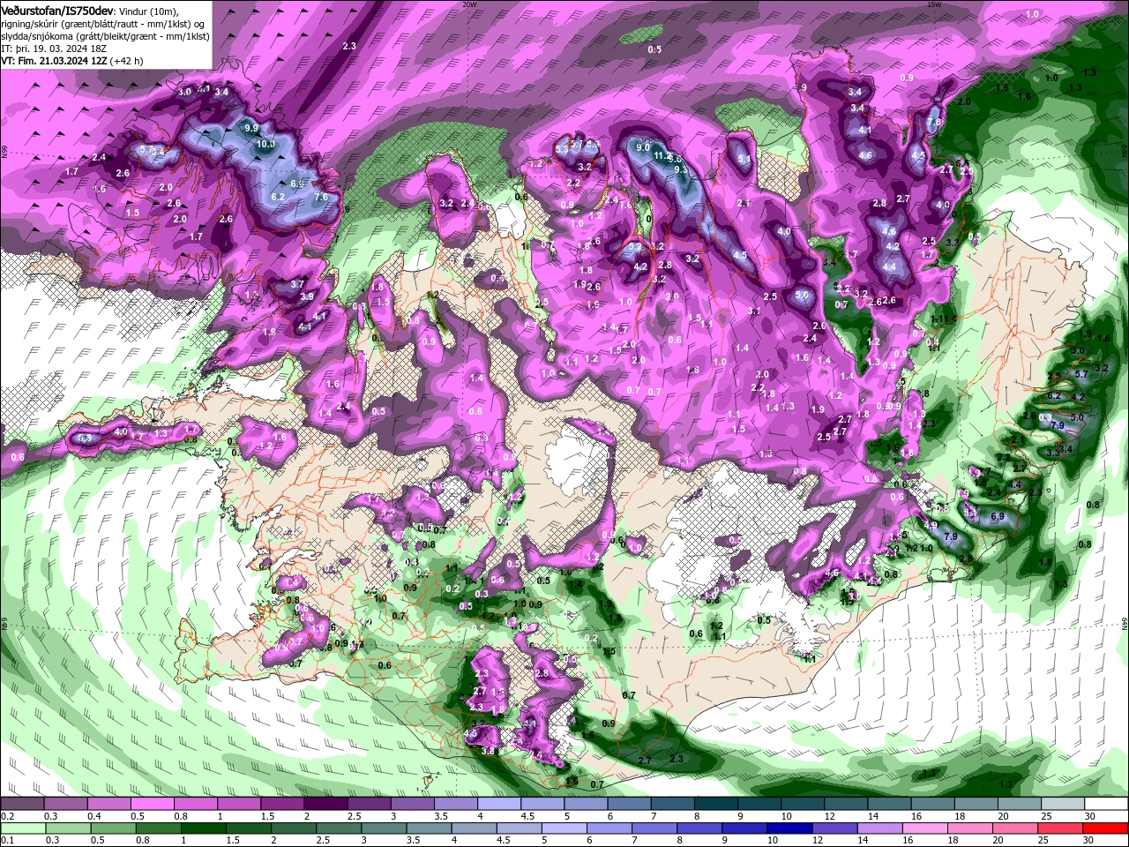Select the dark grey 0.2 swatch in snow legend
The width and height of the screenshot is (1129, 847).
click(22, 804)
